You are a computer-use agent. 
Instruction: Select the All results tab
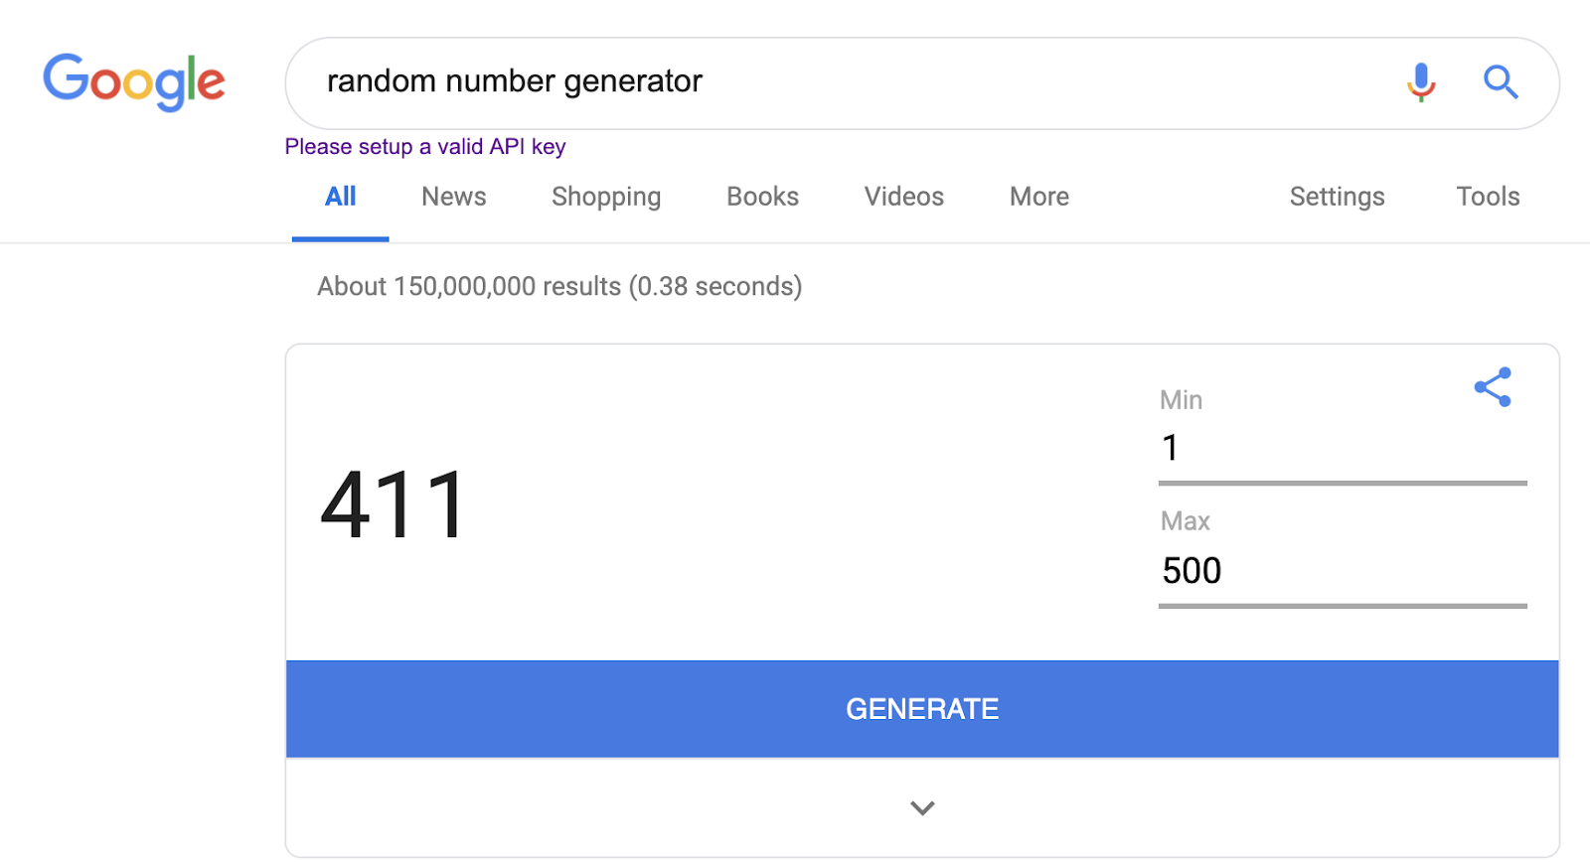(340, 197)
